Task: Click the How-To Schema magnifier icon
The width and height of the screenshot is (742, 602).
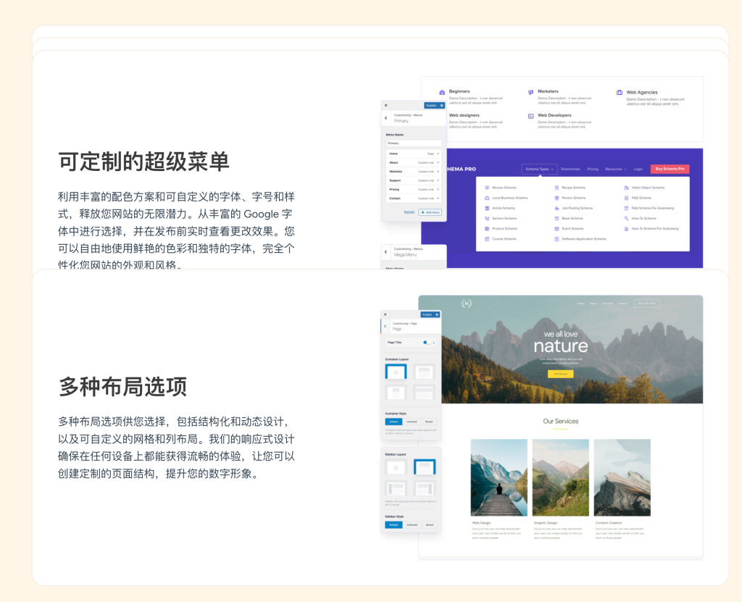Action: click(x=627, y=218)
